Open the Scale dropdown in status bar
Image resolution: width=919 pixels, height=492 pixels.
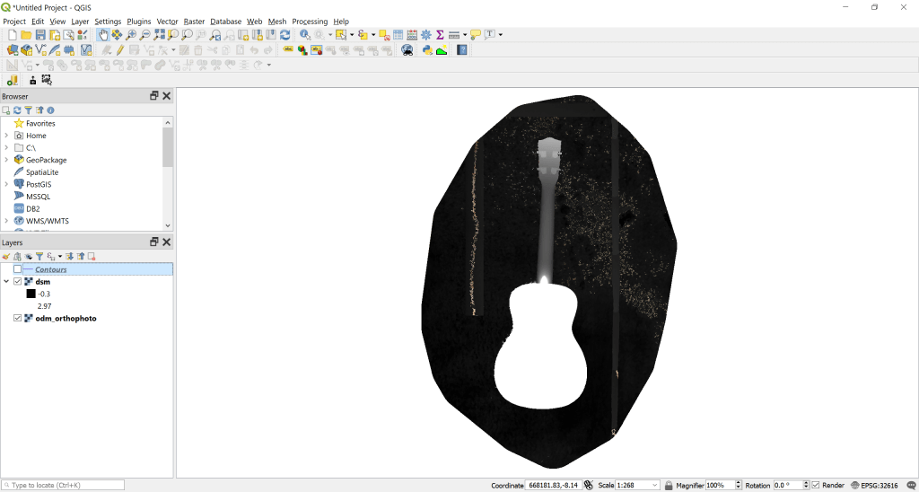655,486
